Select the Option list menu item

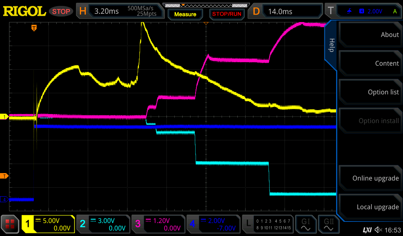(370, 92)
